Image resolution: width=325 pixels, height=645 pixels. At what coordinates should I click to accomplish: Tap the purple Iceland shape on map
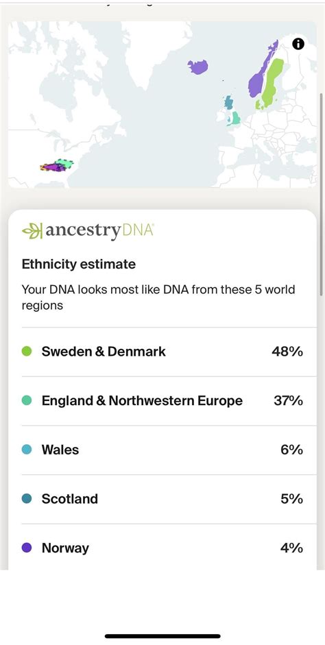coord(198,66)
